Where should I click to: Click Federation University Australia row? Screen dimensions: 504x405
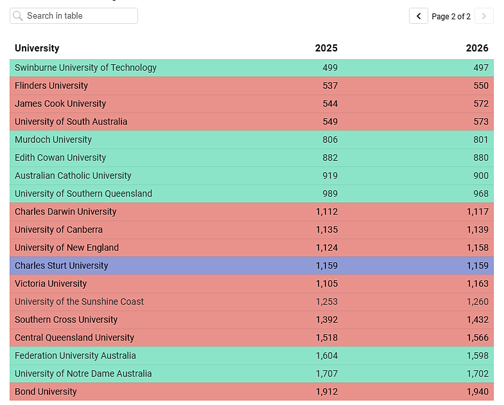(252, 355)
